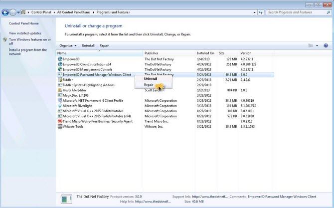Expand the breadcrumb arrow after All Control Panel Items

click(x=93, y=12)
